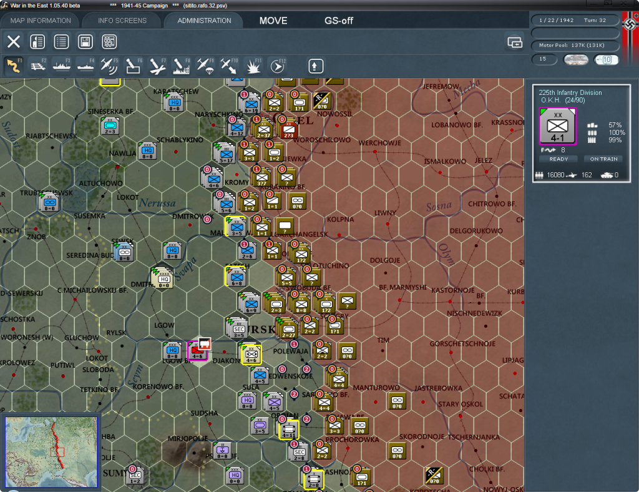
Task: Open the grid-pattern icon after the save icon
Action: (109, 42)
